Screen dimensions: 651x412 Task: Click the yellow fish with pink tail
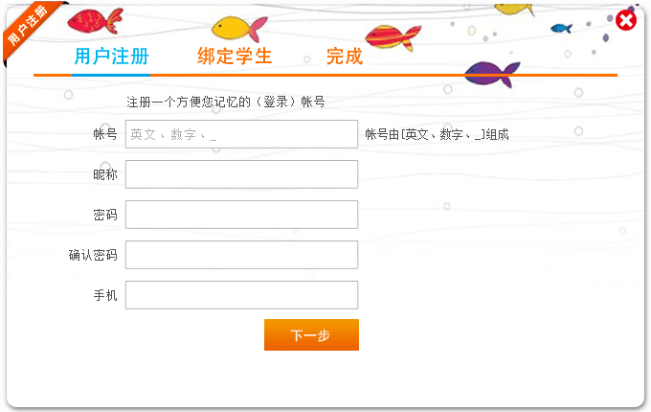[237, 28]
